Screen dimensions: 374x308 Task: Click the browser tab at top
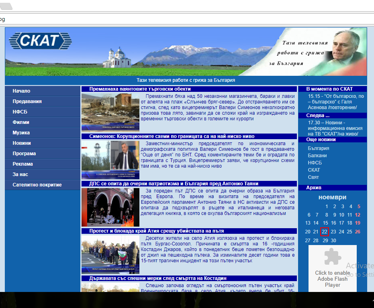pyautogui.click(x=6, y=6)
